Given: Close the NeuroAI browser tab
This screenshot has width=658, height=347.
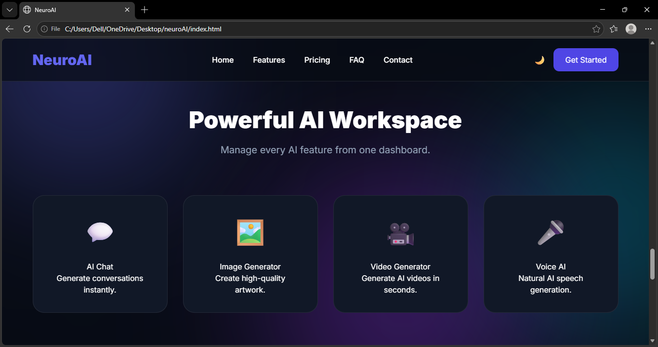Looking at the screenshot, I should (x=127, y=10).
